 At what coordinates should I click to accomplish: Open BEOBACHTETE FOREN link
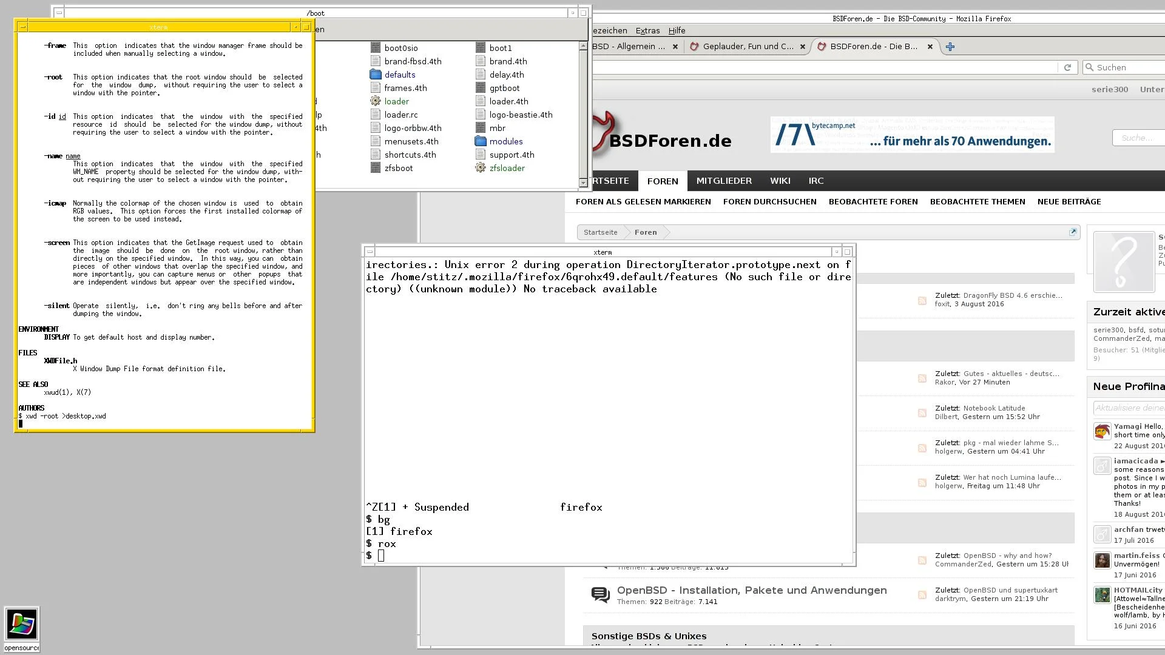873,202
